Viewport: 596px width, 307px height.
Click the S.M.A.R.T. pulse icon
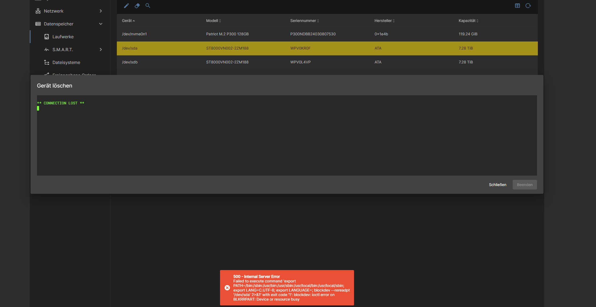coord(47,50)
